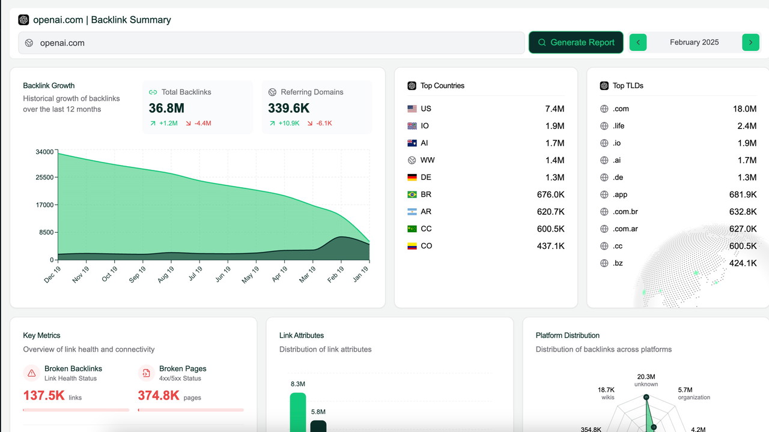Go to previous month with left arrow
Screen dimensions: 769x432
tap(638, 43)
